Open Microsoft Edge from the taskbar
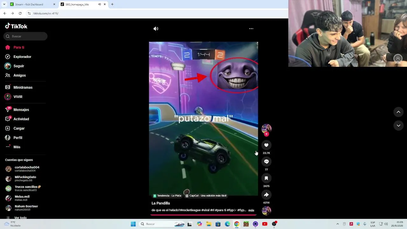Image resolution: width=407 pixels, height=229 pixels. tap(227, 224)
